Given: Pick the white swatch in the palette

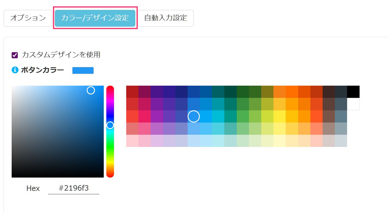Looking at the screenshot, I should pos(353,104).
